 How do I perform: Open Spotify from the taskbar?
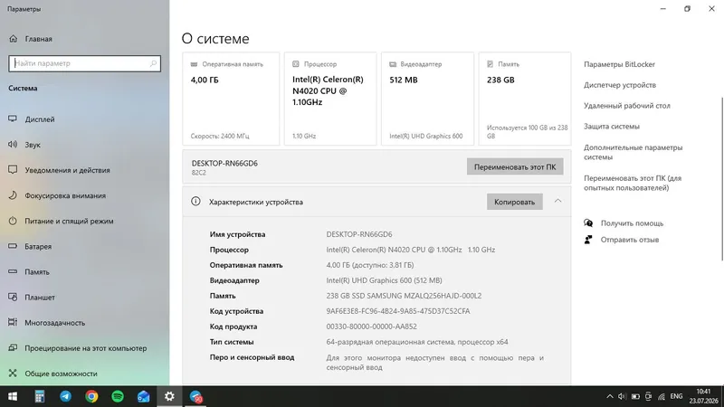pos(118,396)
